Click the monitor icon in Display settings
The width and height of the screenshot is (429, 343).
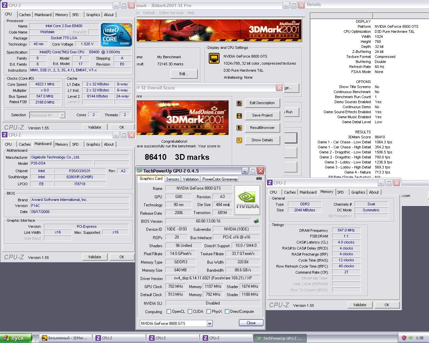click(x=214, y=58)
